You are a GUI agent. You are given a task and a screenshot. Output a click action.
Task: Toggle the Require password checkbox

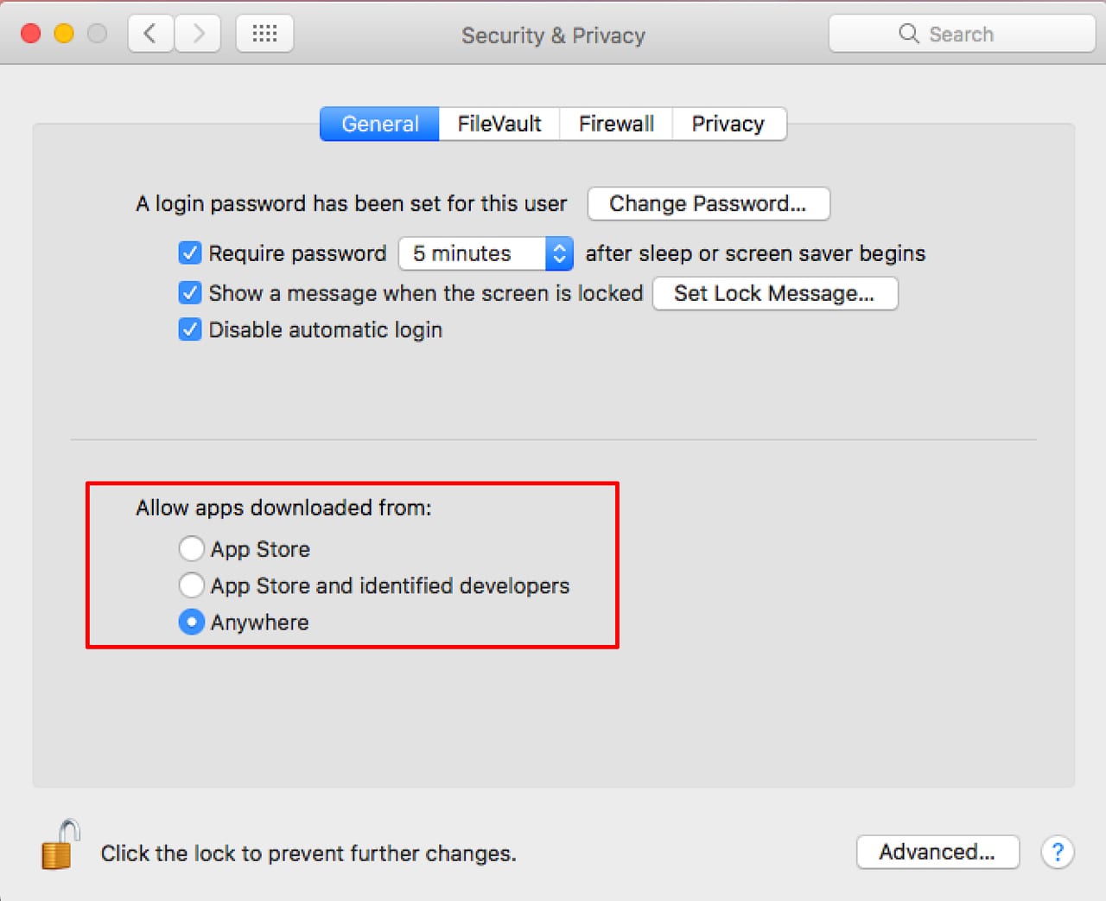(190, 253)
